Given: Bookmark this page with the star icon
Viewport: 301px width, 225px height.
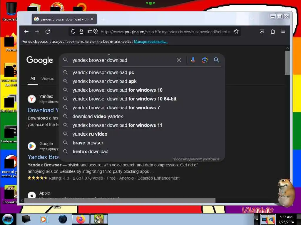Looking at the screenshot, I should point(236,31).
